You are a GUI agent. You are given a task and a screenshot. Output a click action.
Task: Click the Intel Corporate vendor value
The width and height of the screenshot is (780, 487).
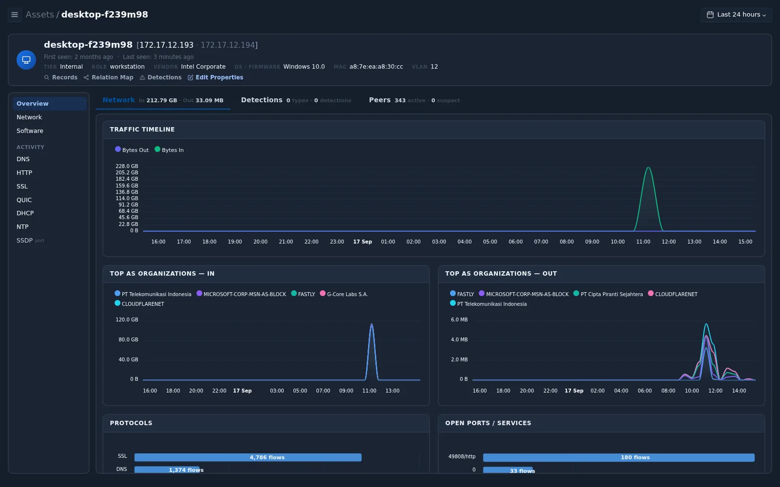point(203,67)
